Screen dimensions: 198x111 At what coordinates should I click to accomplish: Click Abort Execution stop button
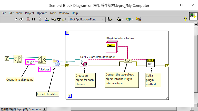tap(28, 19)
